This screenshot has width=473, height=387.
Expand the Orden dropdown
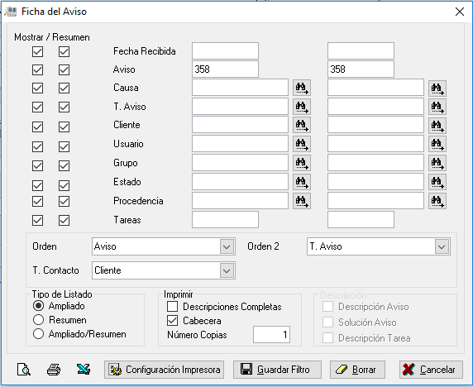(x=227, y=246)
